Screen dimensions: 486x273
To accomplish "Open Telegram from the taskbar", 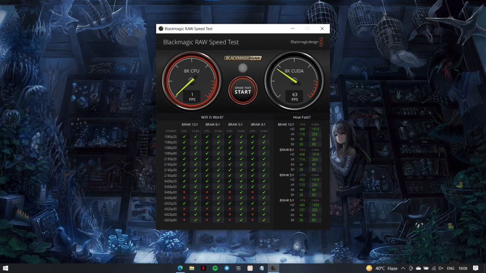I will pyautogui.click(x=226, y=268).
